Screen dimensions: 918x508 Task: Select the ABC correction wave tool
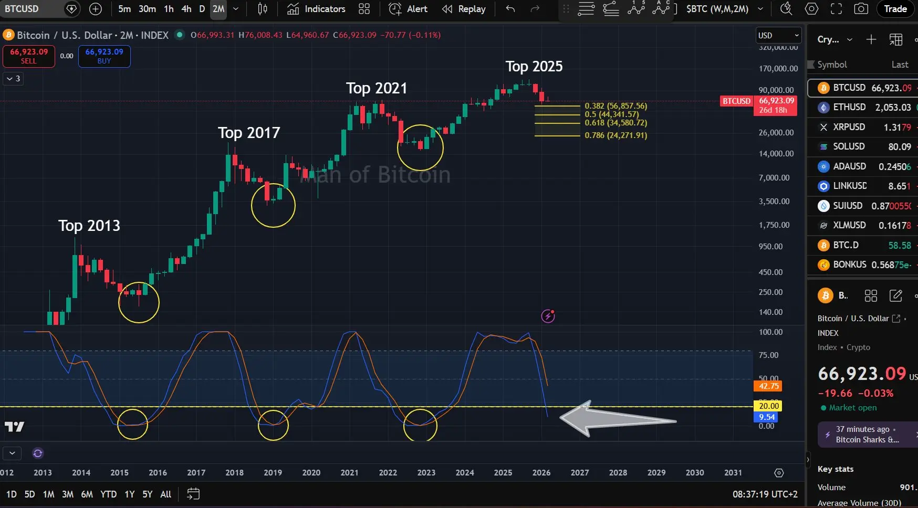tap(661, 8)
